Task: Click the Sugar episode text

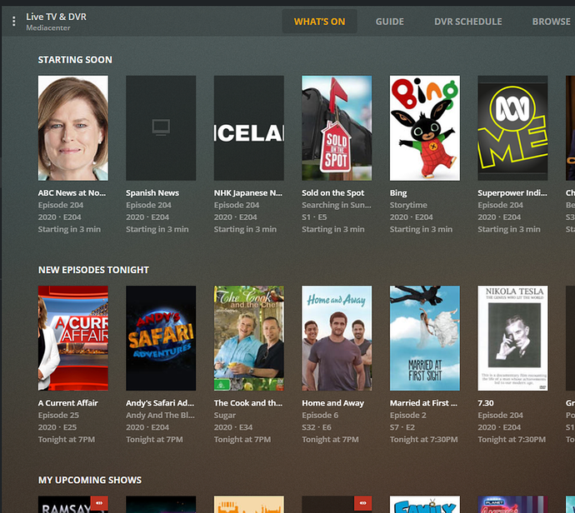Action: (x=225, y=416)
